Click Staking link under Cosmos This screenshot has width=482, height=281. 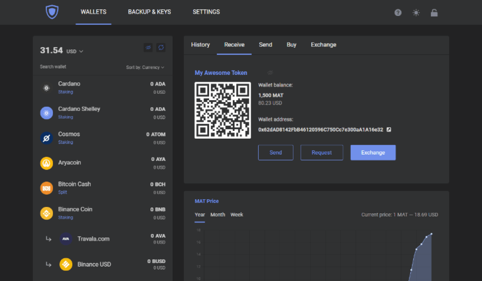tap(65, 142)
